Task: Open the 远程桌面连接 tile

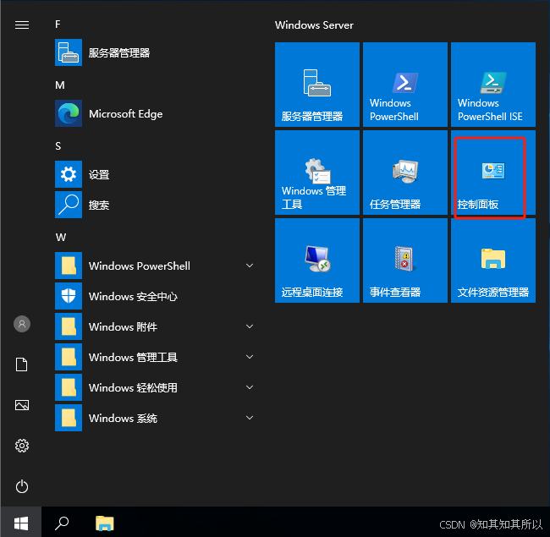Action: (x=317, y=260)
